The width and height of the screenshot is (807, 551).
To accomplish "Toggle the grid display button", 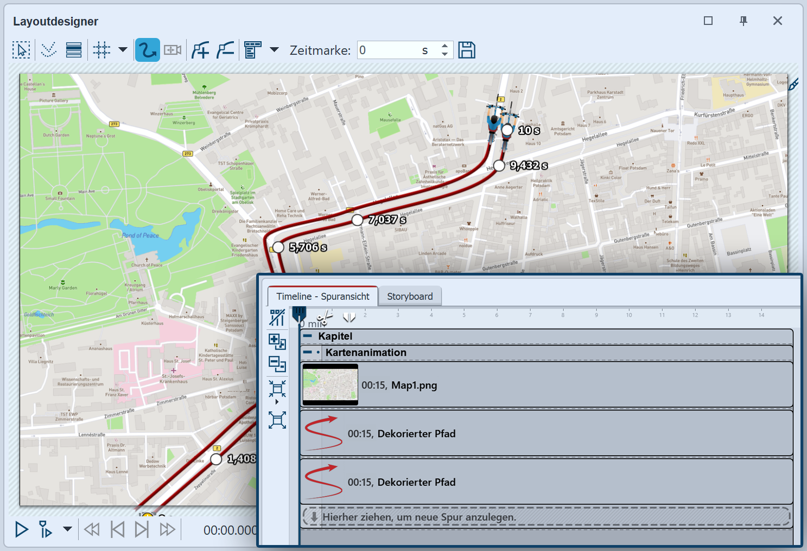I will pos(101,50).
